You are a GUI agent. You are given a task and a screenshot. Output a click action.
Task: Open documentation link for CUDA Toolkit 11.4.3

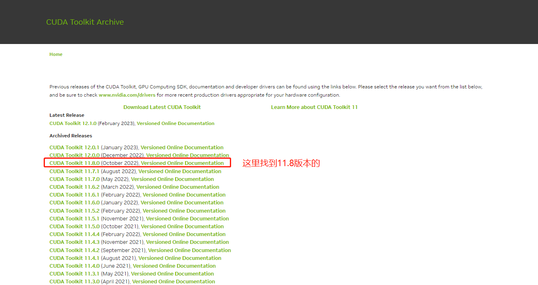pos(187,242)
